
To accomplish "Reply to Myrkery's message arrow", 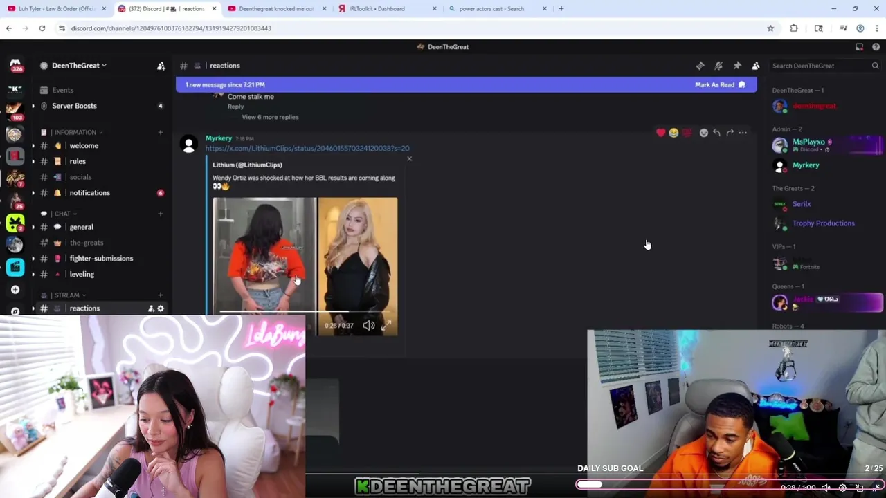I will click(716, 133).
